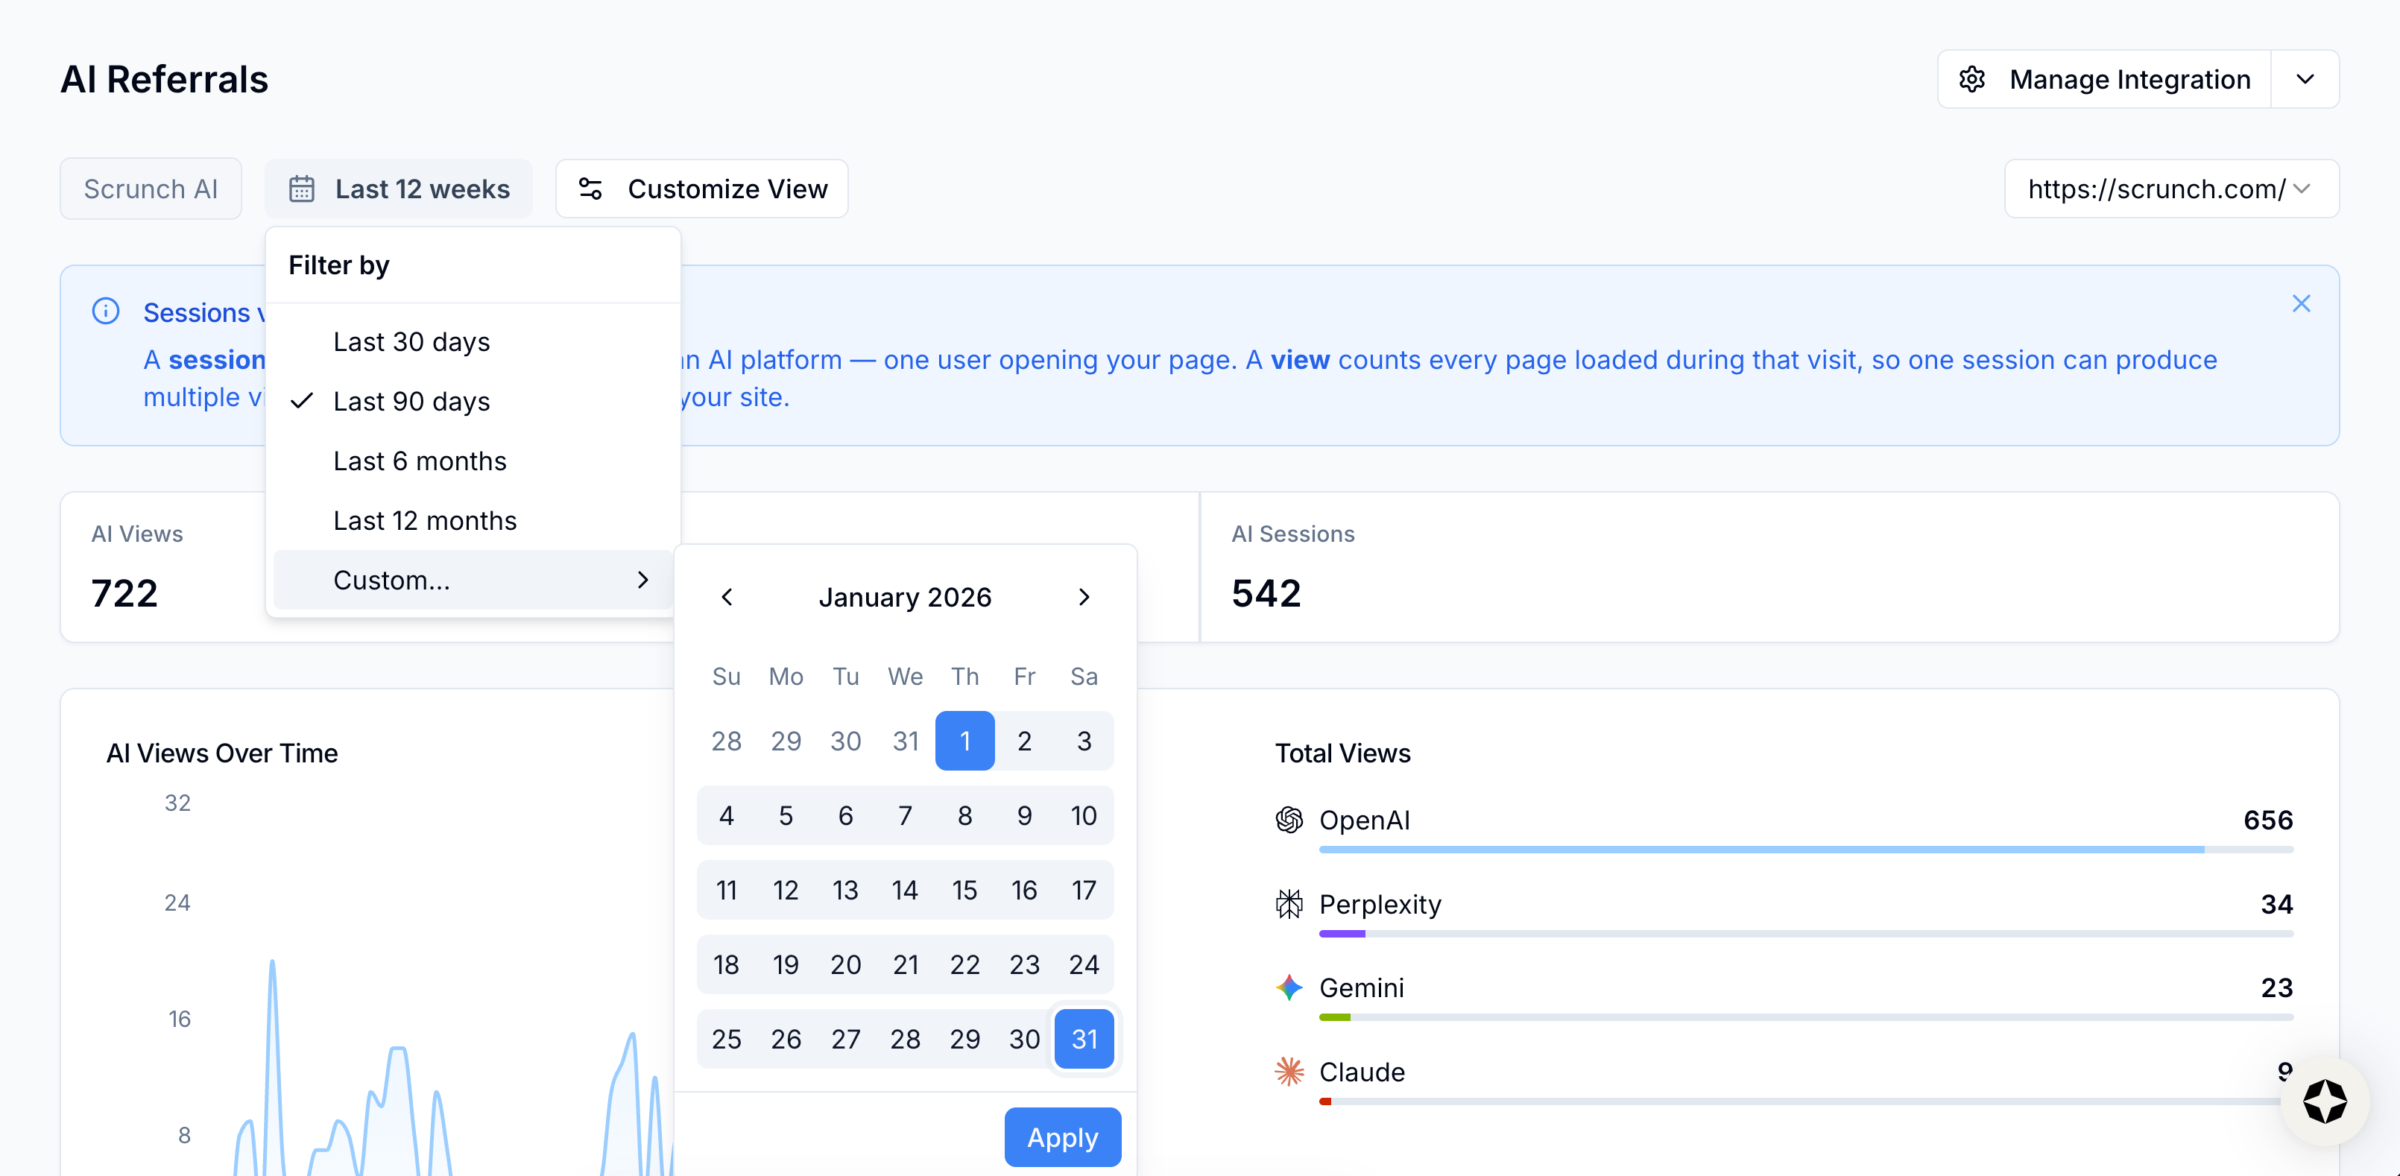Click the info icon in the sessions banner
This screenshot has height=1176, width=2400.
click(105, 310)
